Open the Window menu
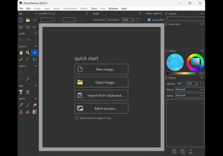 (x=113, y=9)
